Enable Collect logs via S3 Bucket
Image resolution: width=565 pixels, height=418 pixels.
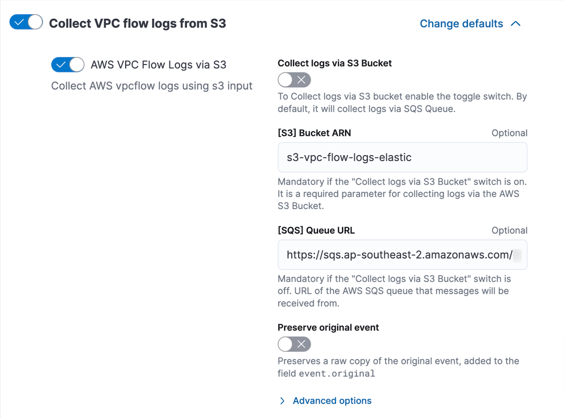[x=294, y=80]
